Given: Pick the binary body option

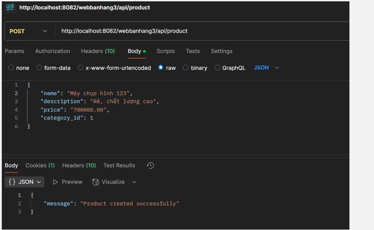Looking at the screenshot, I should pyautogui.click(x=185, y=68).
